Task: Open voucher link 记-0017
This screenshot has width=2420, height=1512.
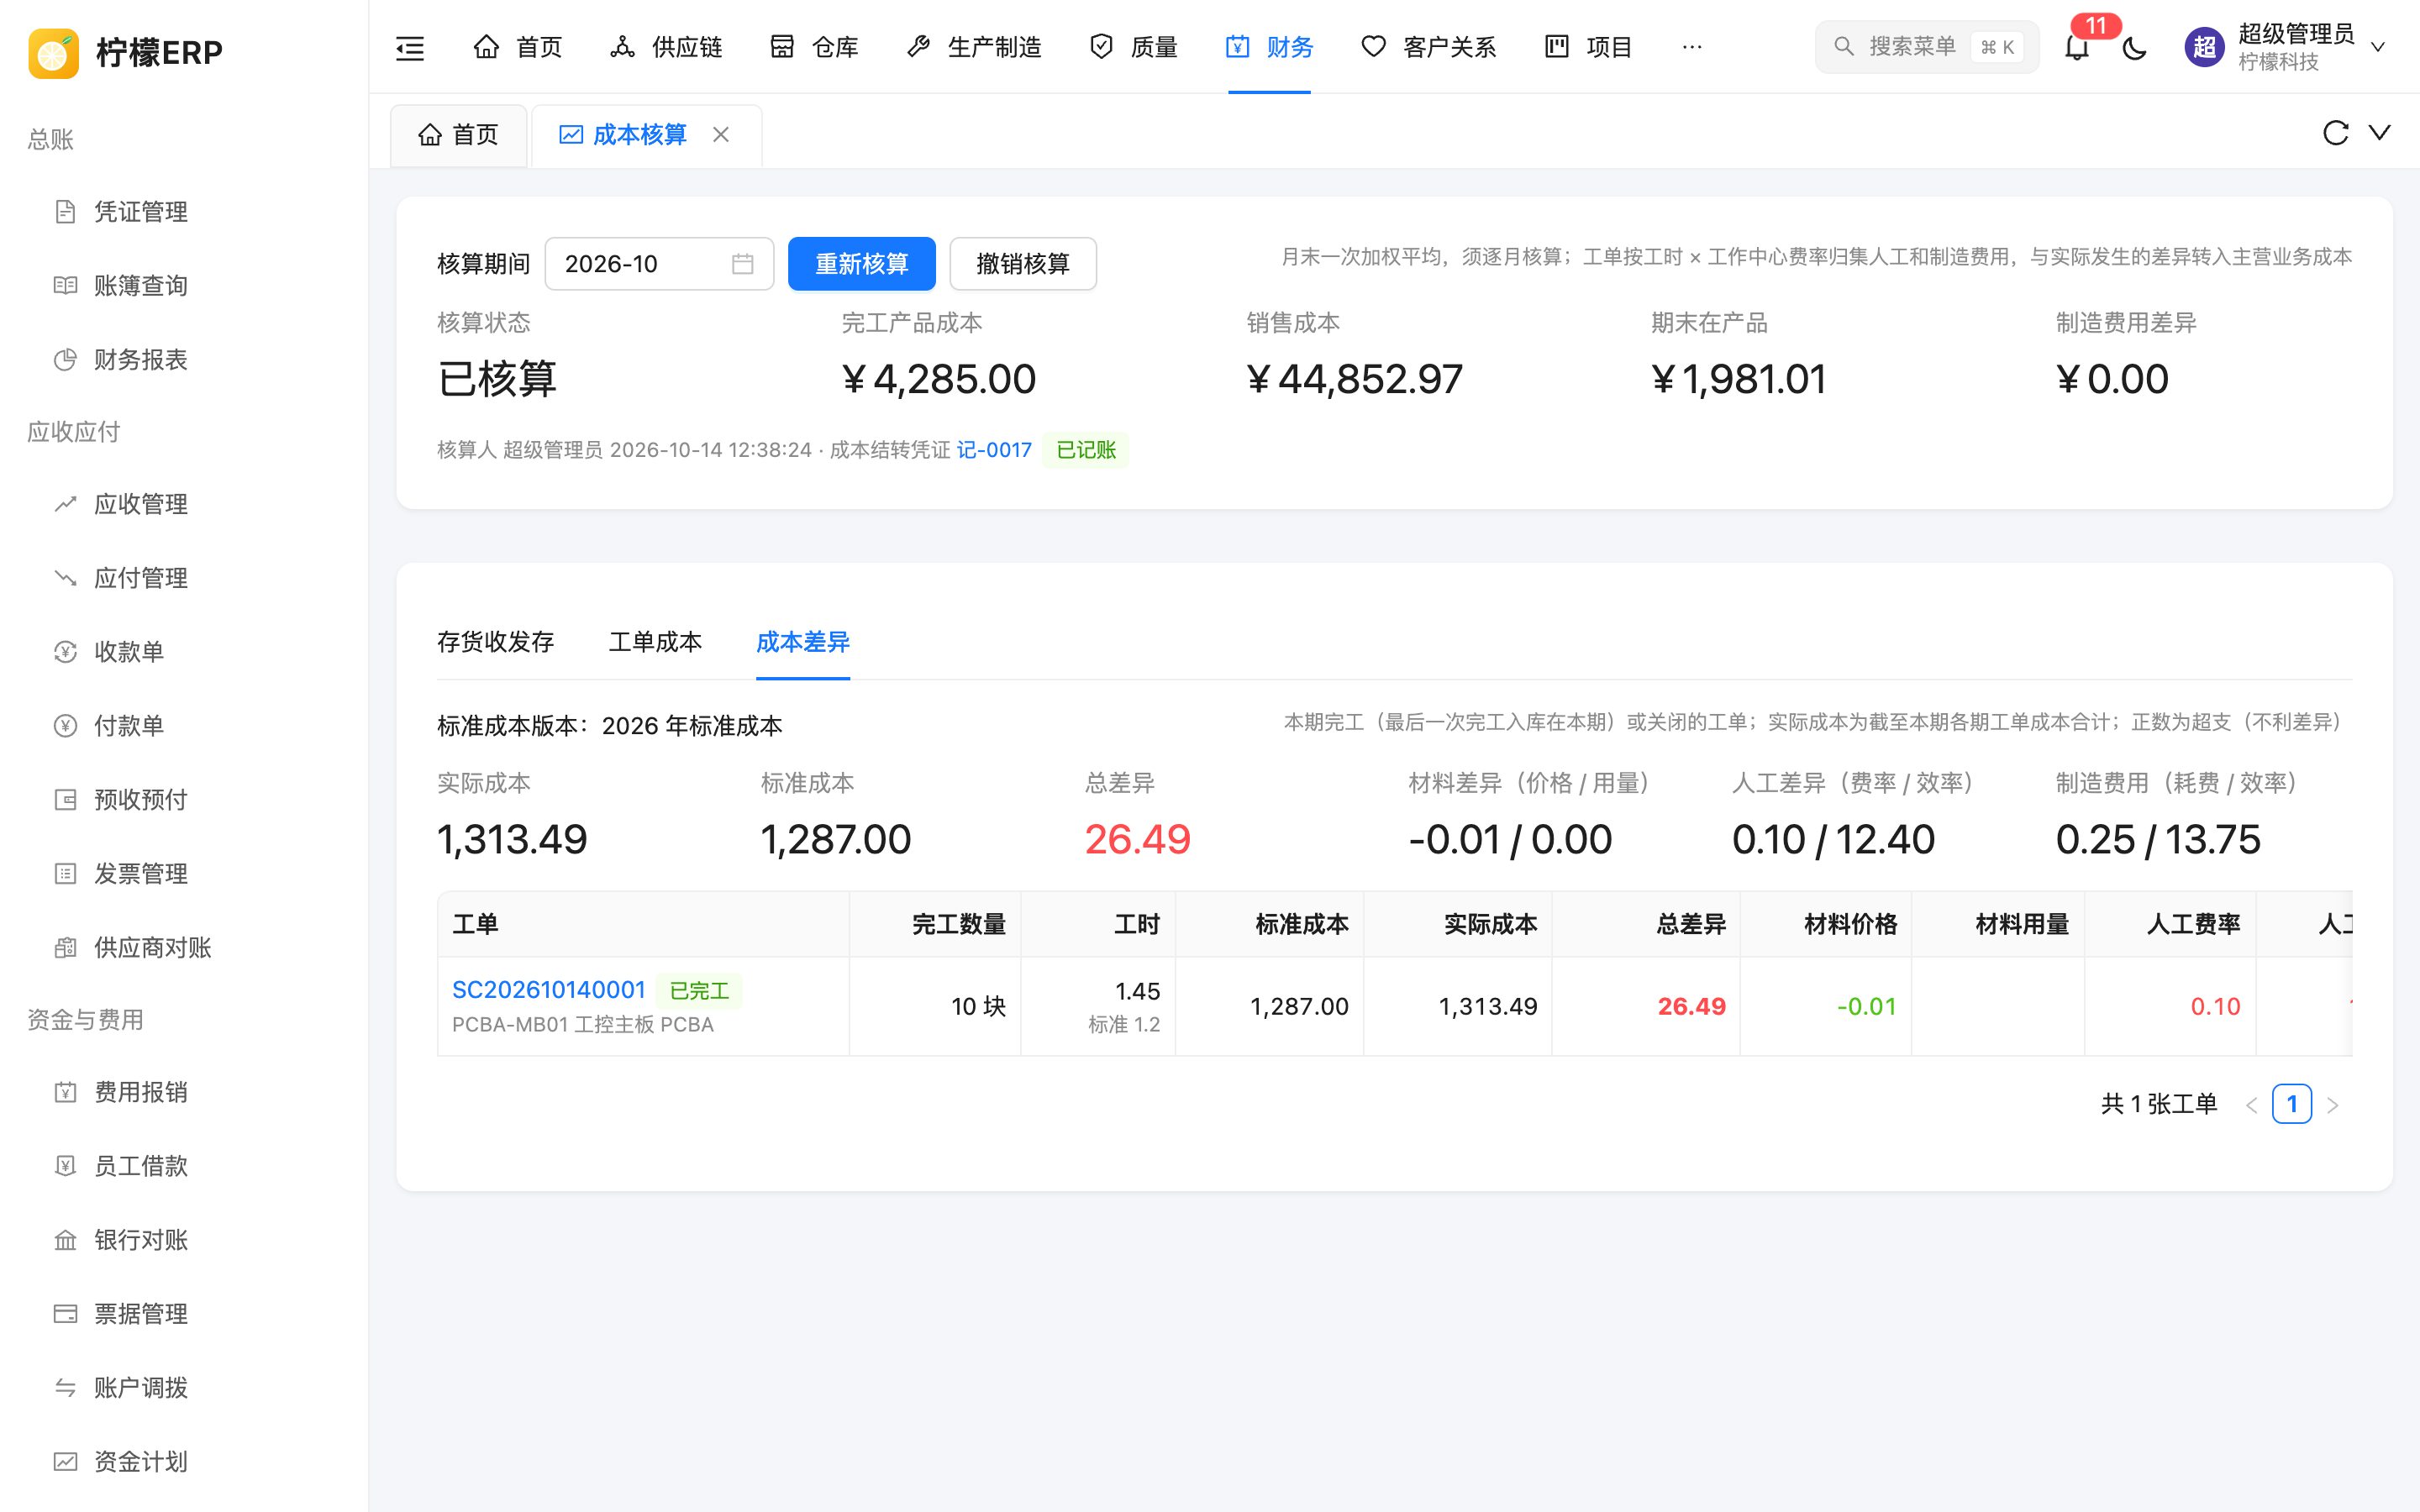Action: 994,450
